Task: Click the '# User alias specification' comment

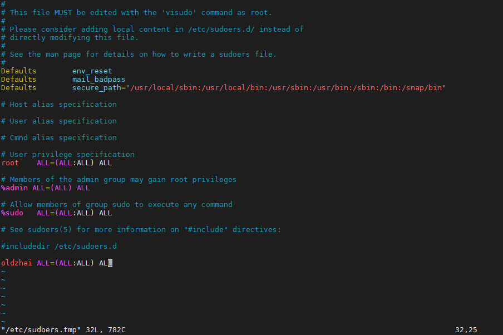Action: pyautogui.click(x=59, y=121)
